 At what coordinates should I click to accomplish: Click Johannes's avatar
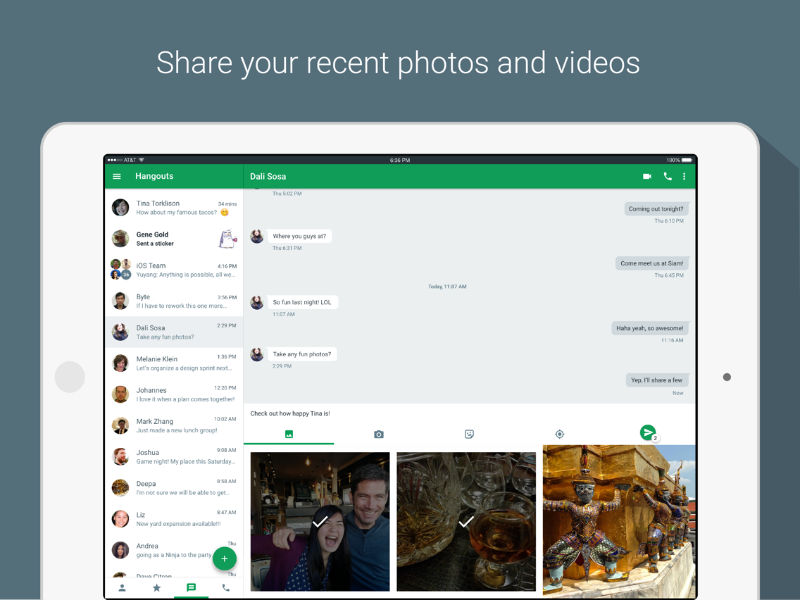coord(120,394)
